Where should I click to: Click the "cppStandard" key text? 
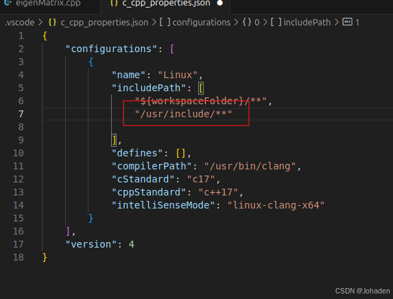(149, 192)
